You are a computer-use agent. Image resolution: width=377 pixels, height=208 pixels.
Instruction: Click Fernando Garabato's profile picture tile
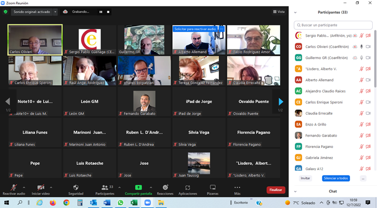(144, 102)
